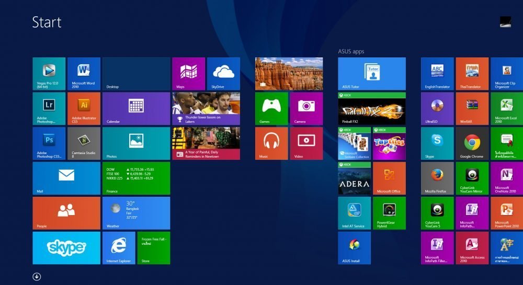Viewport: 523px width, 285px height.
Task: Launch the WinRAR tile
Action: (x=472, y=109)
